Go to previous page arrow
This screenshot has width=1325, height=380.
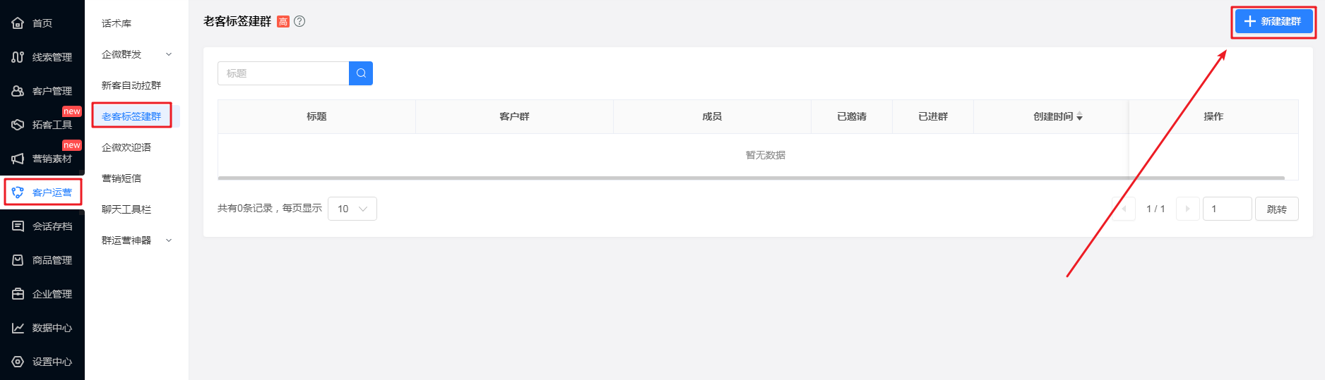(x=1124, y=209)
